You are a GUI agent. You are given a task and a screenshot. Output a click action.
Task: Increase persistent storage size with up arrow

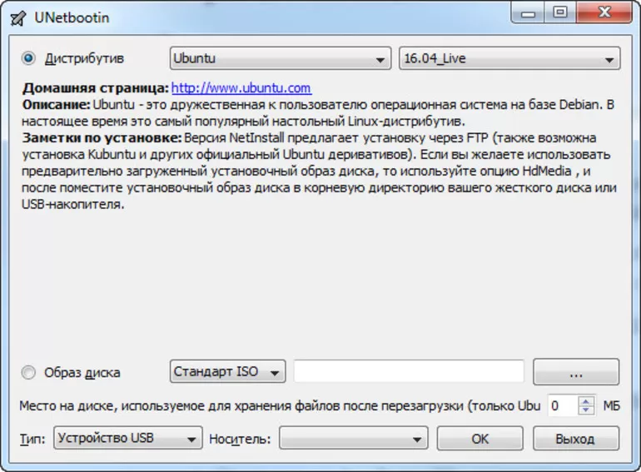[586, 401]
